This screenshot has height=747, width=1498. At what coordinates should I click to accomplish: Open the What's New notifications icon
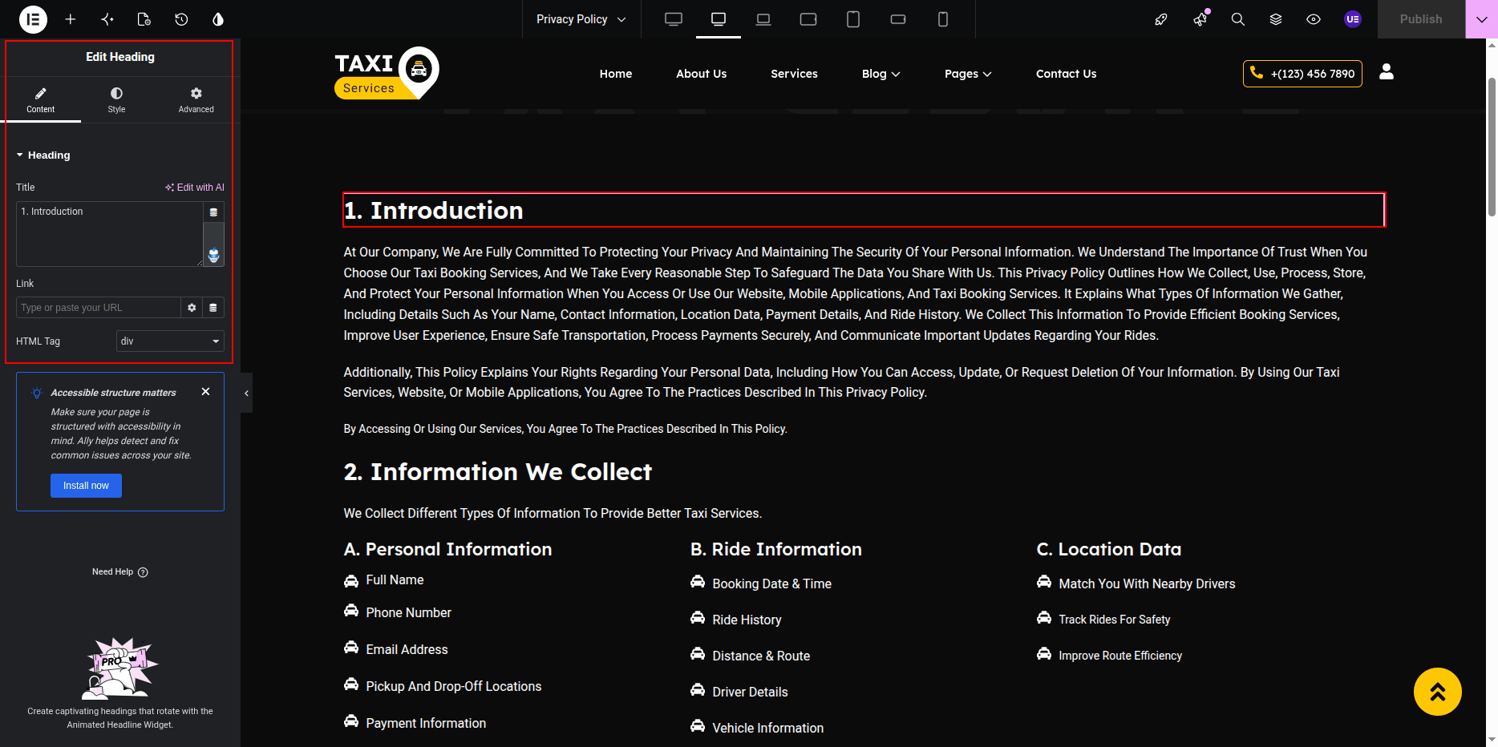[1200, 19]
